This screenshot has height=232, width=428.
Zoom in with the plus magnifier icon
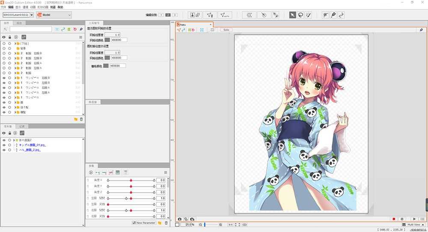click(x=220, y=225)
